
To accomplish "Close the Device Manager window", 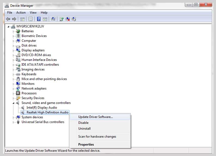I will 206,5.
